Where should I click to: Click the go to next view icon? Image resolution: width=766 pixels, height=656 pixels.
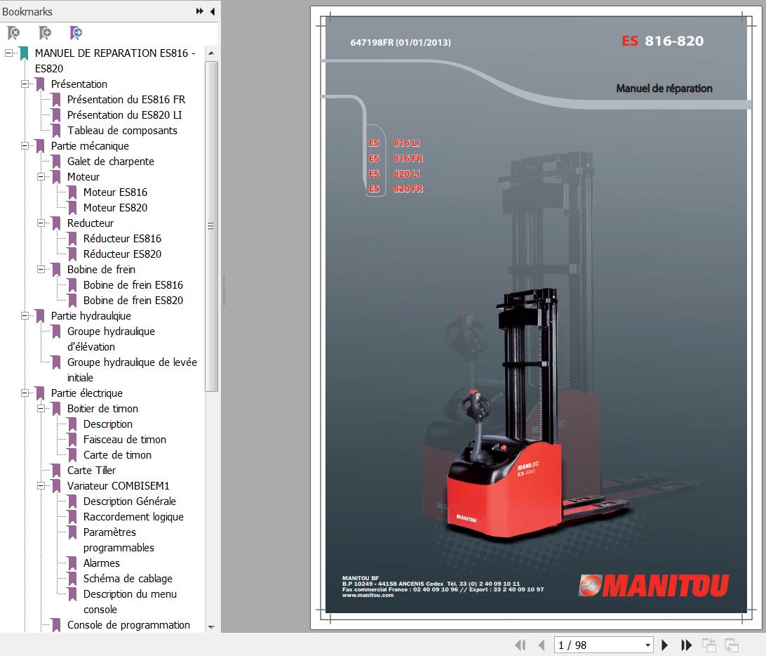point(732,645)
